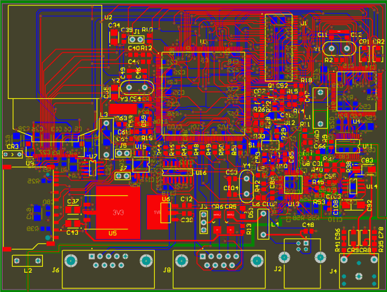The height and width of the screenshot is (292, 387).
Task: Click the red 3V3 copper pour
Action: click(118, 213)
